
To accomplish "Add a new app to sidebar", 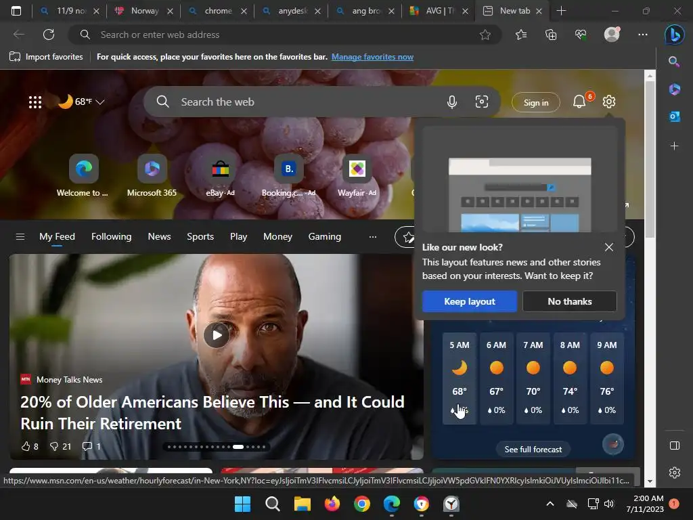I will click(x=675, y=146).
